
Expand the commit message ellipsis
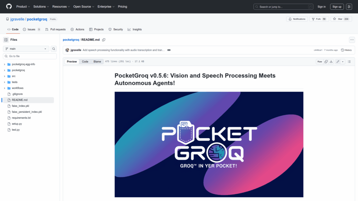coord(169,50)
